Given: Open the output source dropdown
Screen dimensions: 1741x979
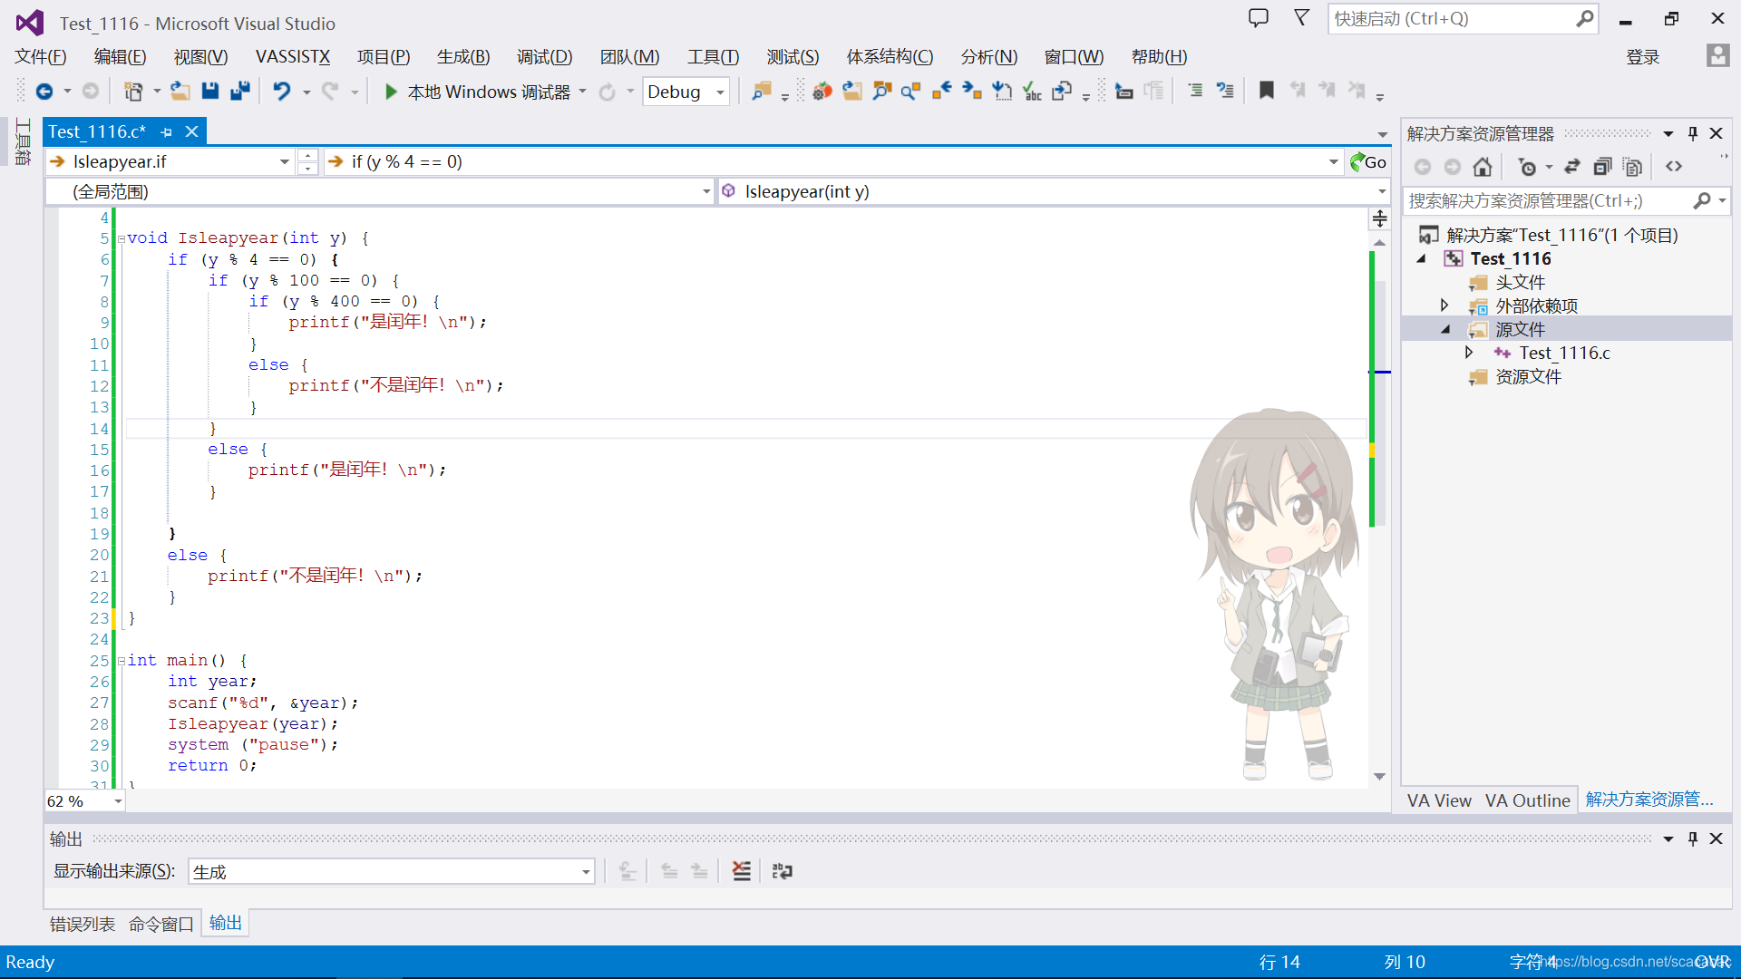Looking at the screenshot, I should pos(586,872).
